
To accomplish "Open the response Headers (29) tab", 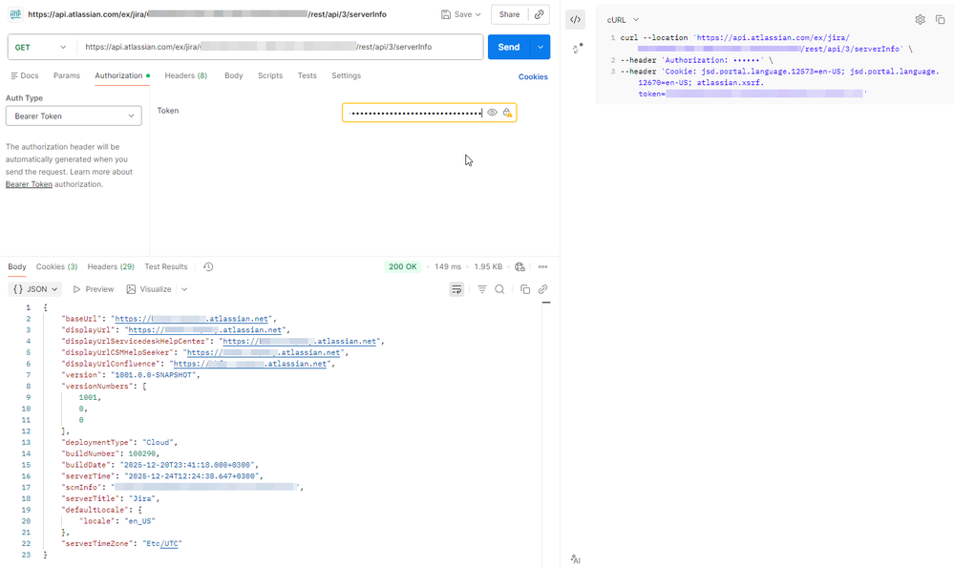I will [111, 266].
